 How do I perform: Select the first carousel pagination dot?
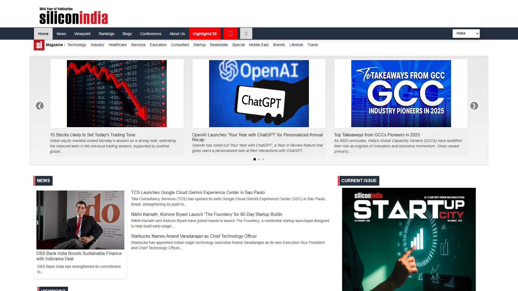(254, 159)
